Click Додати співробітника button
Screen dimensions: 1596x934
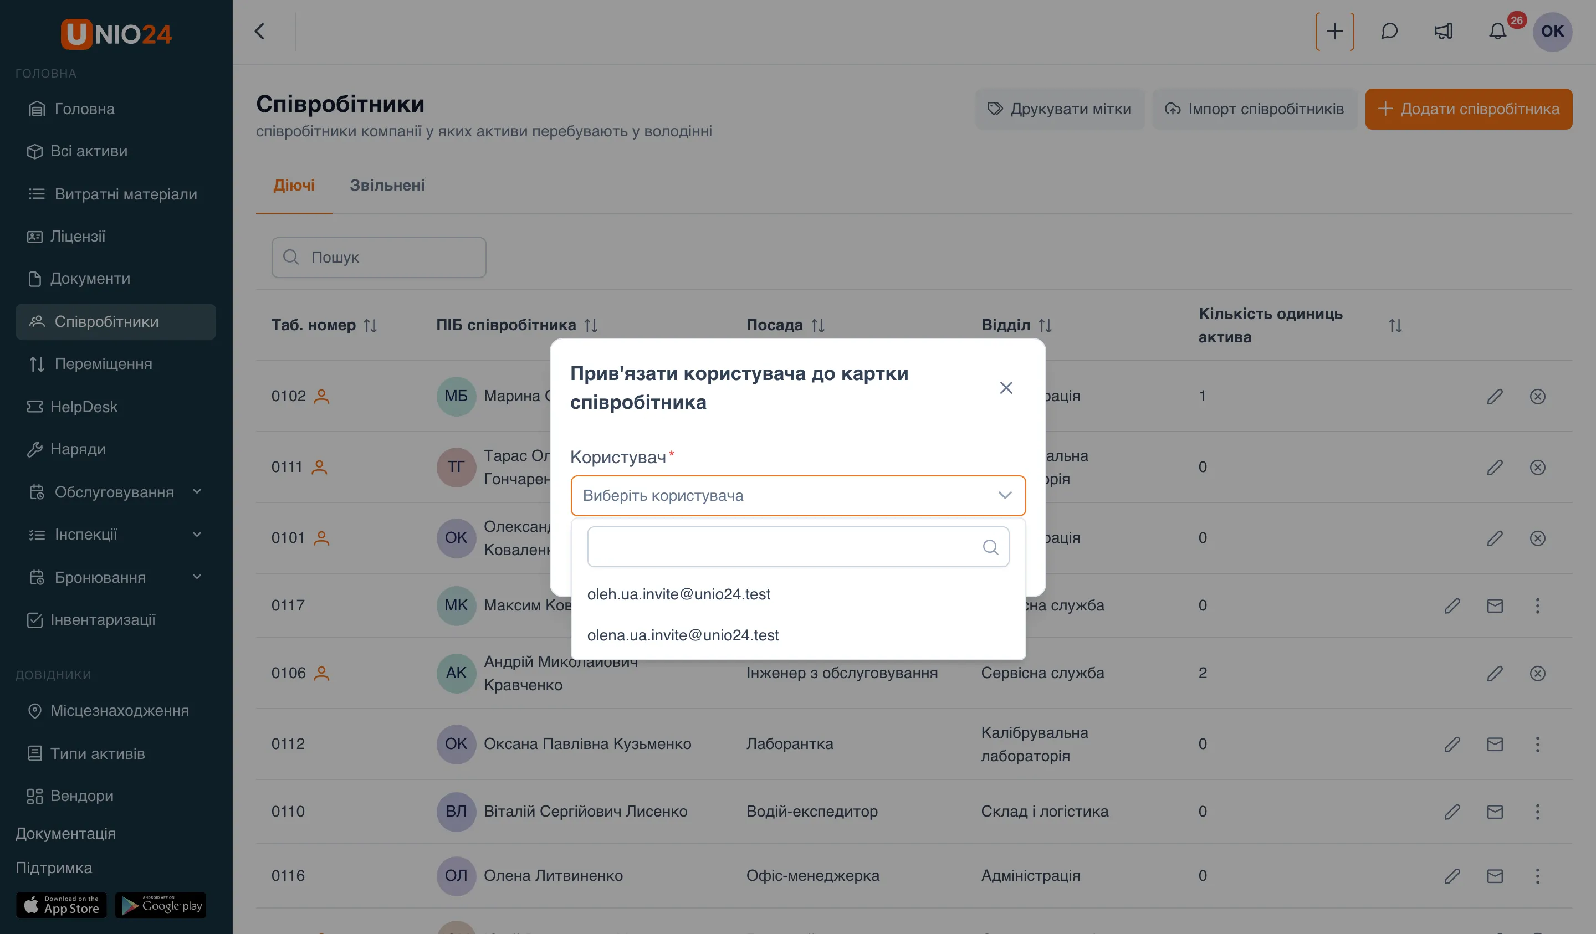pos(1468,109)
